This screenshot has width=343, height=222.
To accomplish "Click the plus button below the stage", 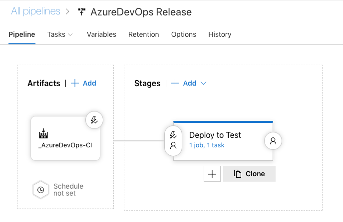I will coord(212,174).
